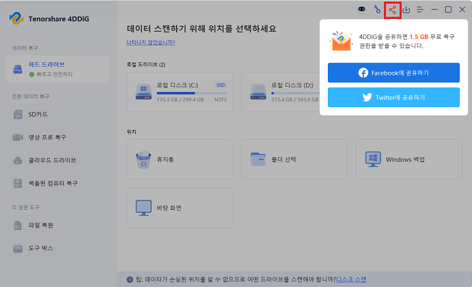
Task: Open SD카드 recovery in sidebar
Action: (x=57, y=114)
